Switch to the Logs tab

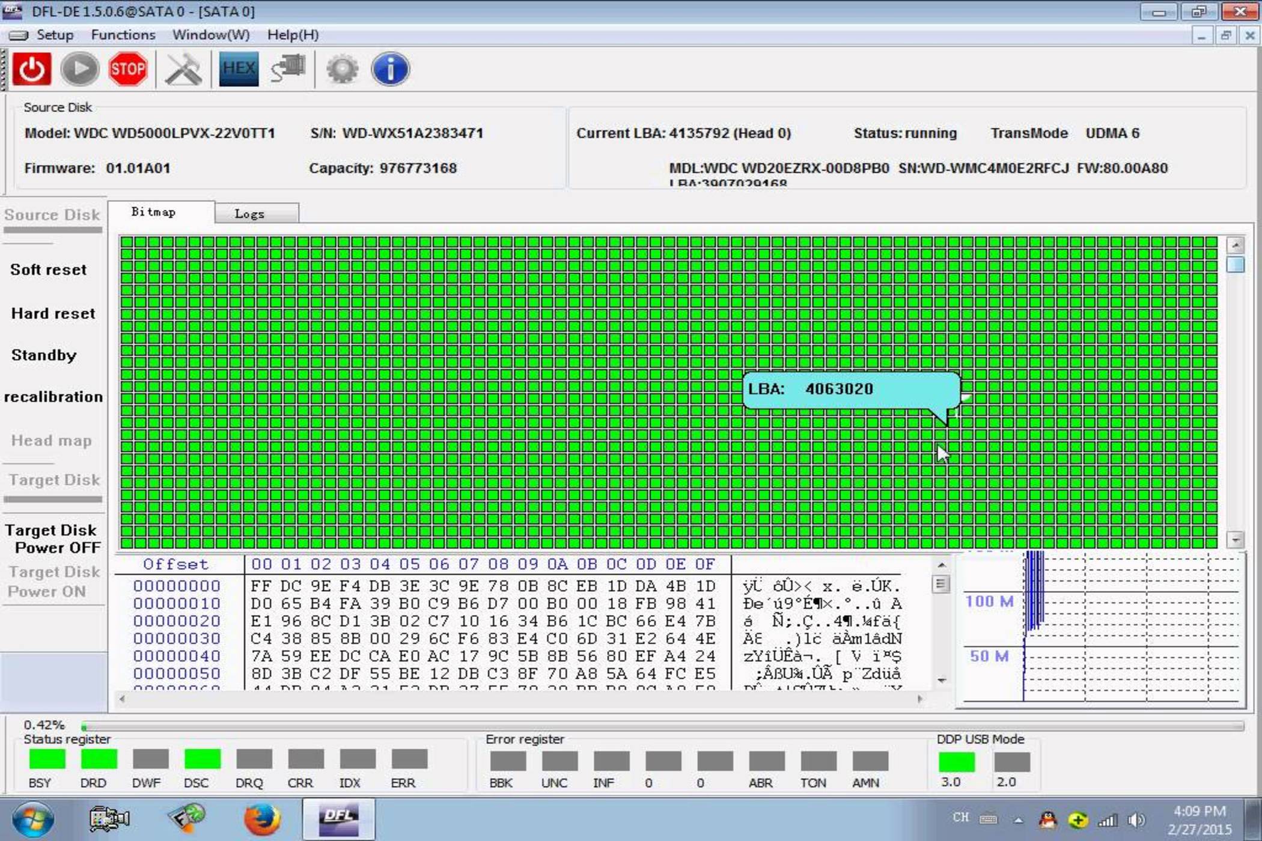tap(257, 213)
